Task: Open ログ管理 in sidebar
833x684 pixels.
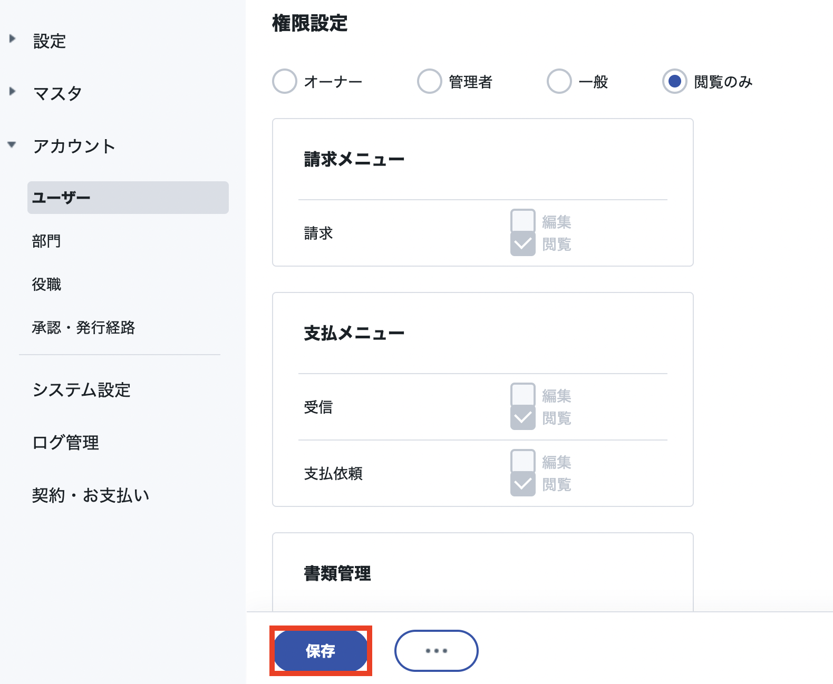Action: tap(65, 443)
